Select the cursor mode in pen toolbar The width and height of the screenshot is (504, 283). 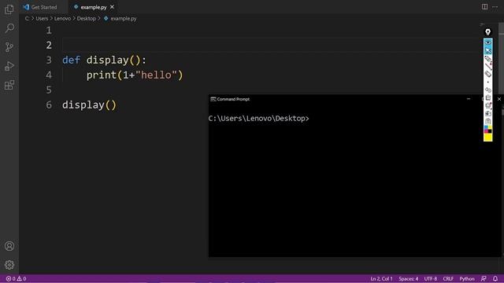pyautogui.click(x=488, y=50)
